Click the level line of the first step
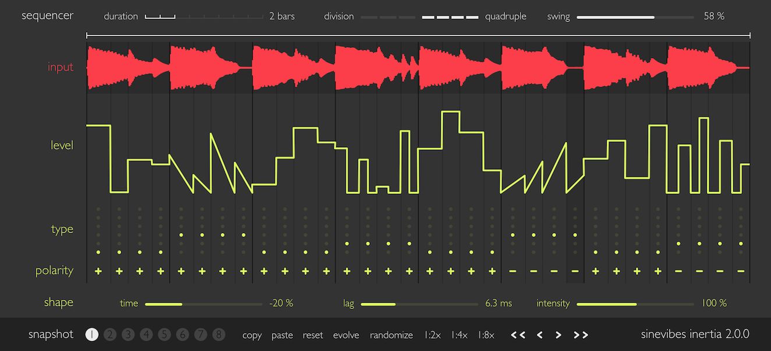 point(98,125)
